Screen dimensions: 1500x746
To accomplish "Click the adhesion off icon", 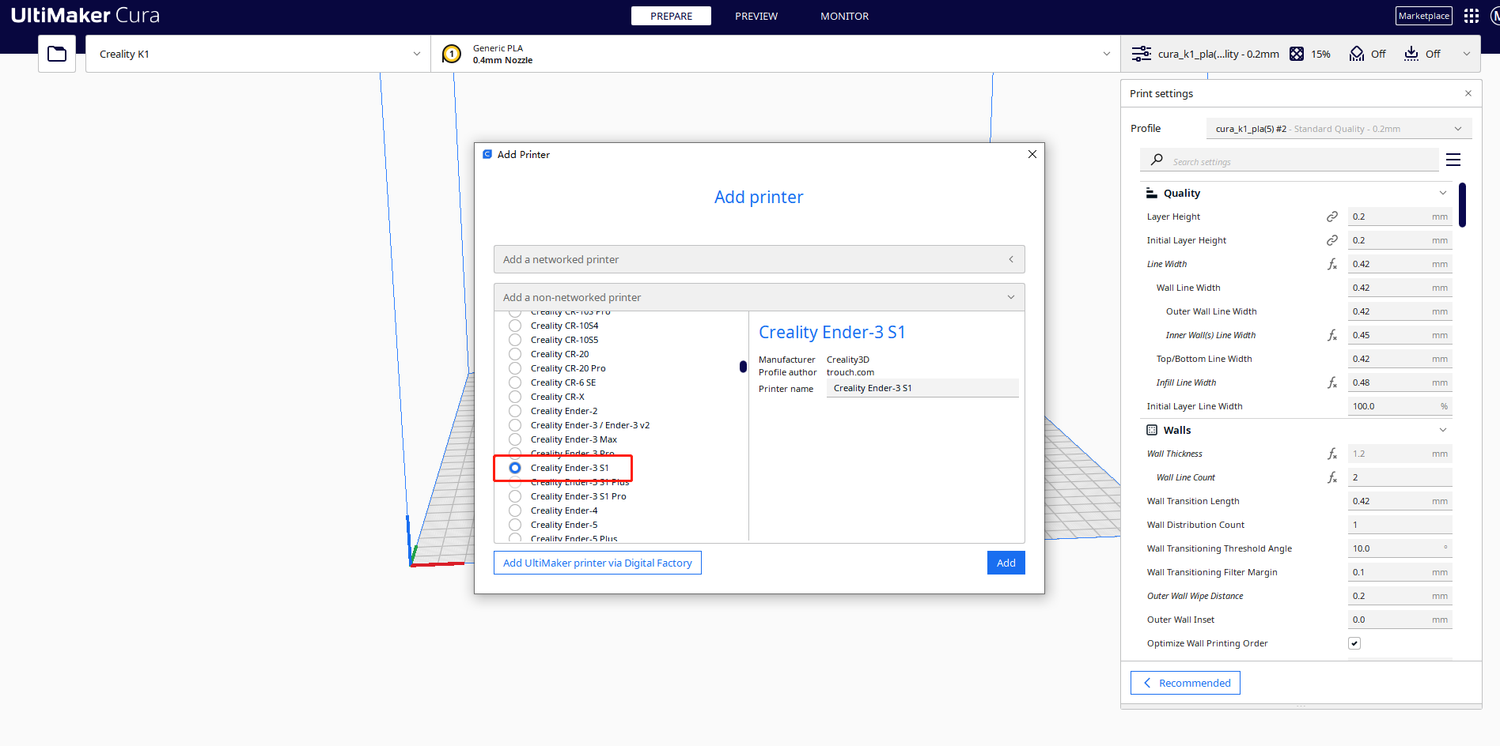I will tap(1411, 54).
